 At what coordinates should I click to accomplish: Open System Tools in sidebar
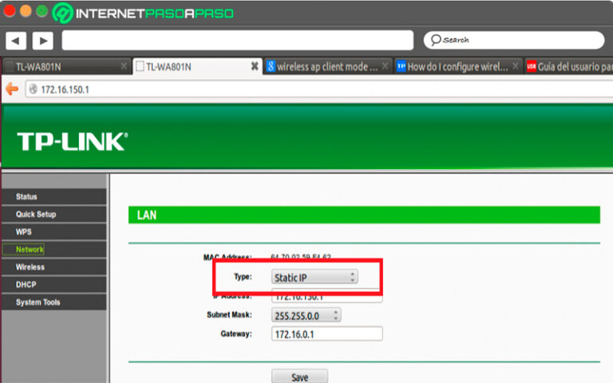point(38,302)
